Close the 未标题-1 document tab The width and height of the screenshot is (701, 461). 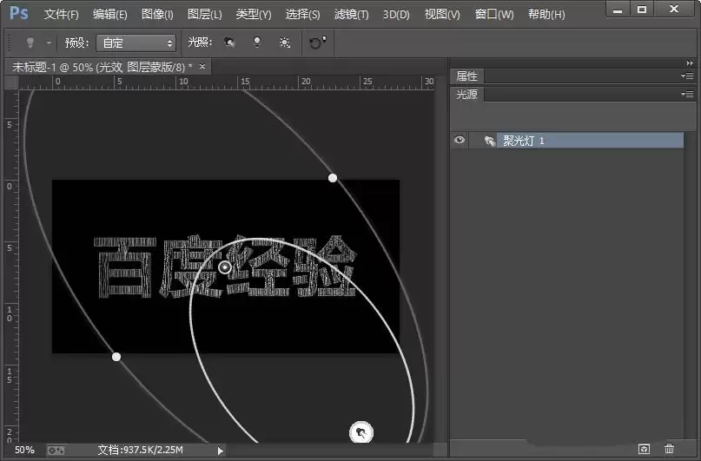(x=202, y=67)
